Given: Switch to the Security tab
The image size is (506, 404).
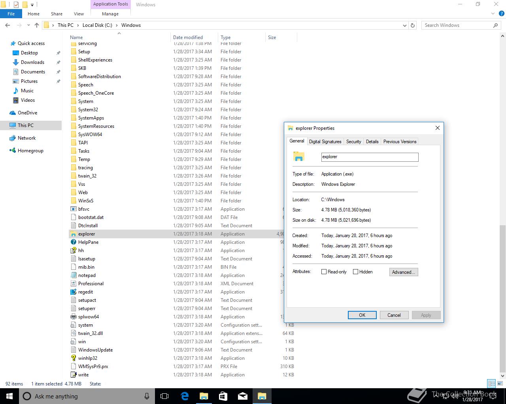Looking at the screenshot, I should [x=353, y=142].
